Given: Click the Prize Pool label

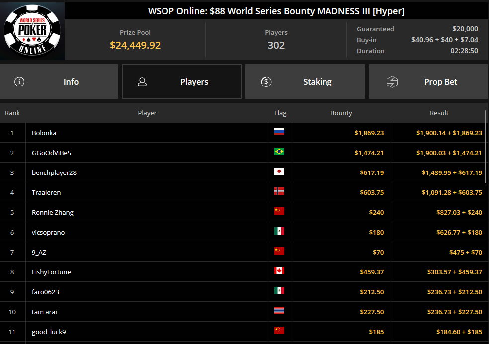Looking at the screenshot, I should tap(135, 33).
